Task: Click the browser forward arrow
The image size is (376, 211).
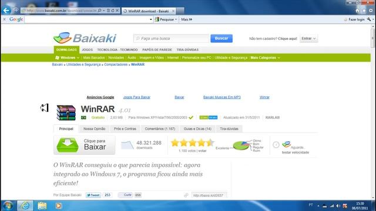Action: tap(16, 11)
